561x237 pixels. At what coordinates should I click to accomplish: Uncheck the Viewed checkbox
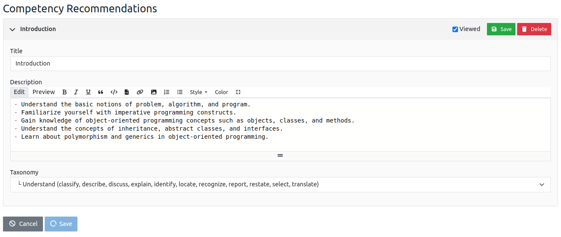coord(455,29)
